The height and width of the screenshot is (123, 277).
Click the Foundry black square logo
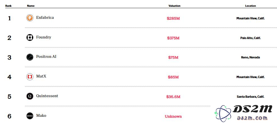click(30, 38)
